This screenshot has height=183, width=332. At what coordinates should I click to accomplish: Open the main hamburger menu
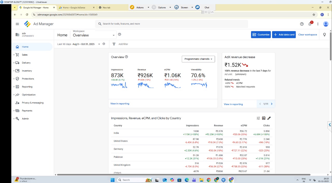coord(17,24)
